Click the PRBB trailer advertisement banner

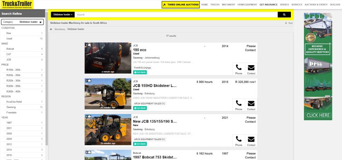[318, 66]
